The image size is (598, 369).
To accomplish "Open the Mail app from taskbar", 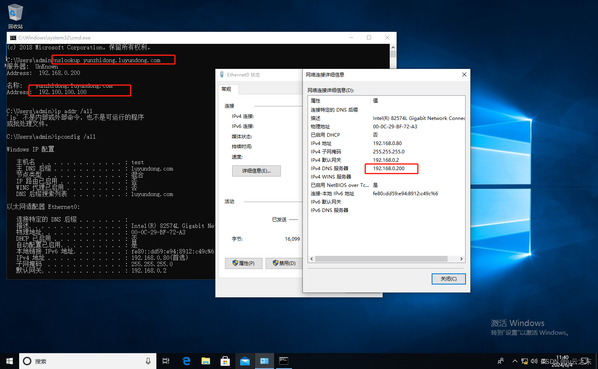I will [245, 361].
